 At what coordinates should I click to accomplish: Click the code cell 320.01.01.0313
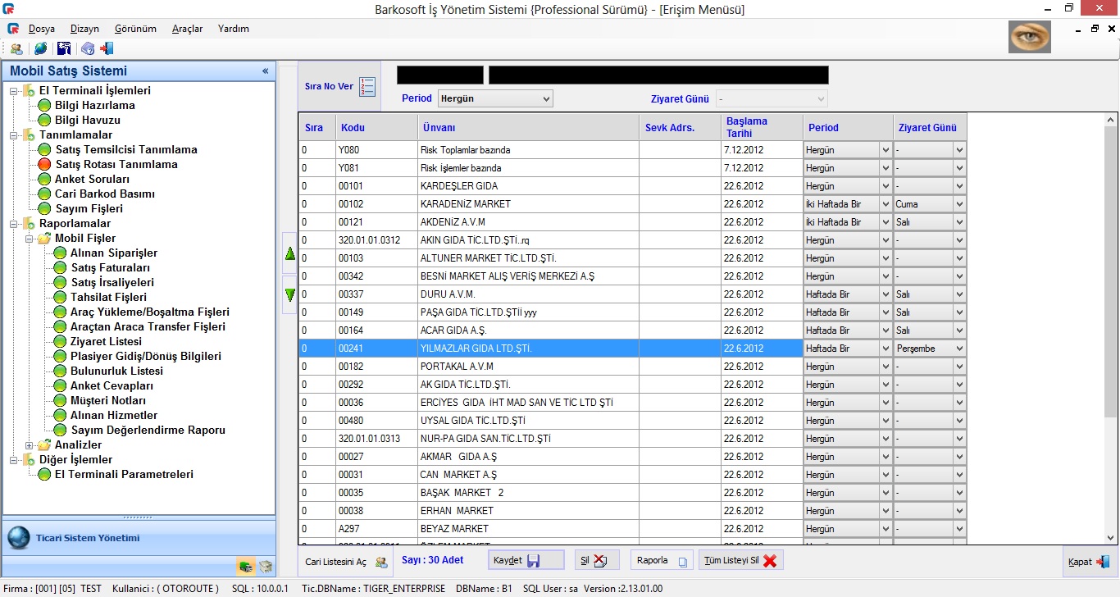[x=377, y=439]
